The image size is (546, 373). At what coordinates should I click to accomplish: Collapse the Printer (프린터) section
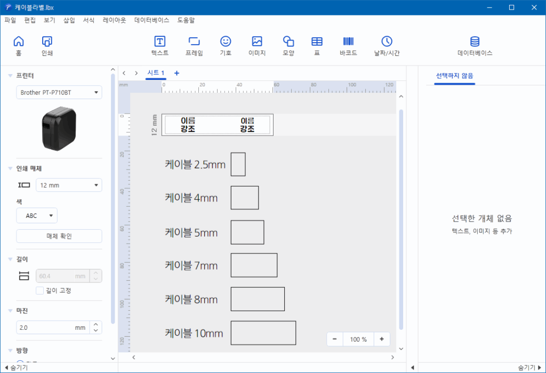(x=10, y=76)
